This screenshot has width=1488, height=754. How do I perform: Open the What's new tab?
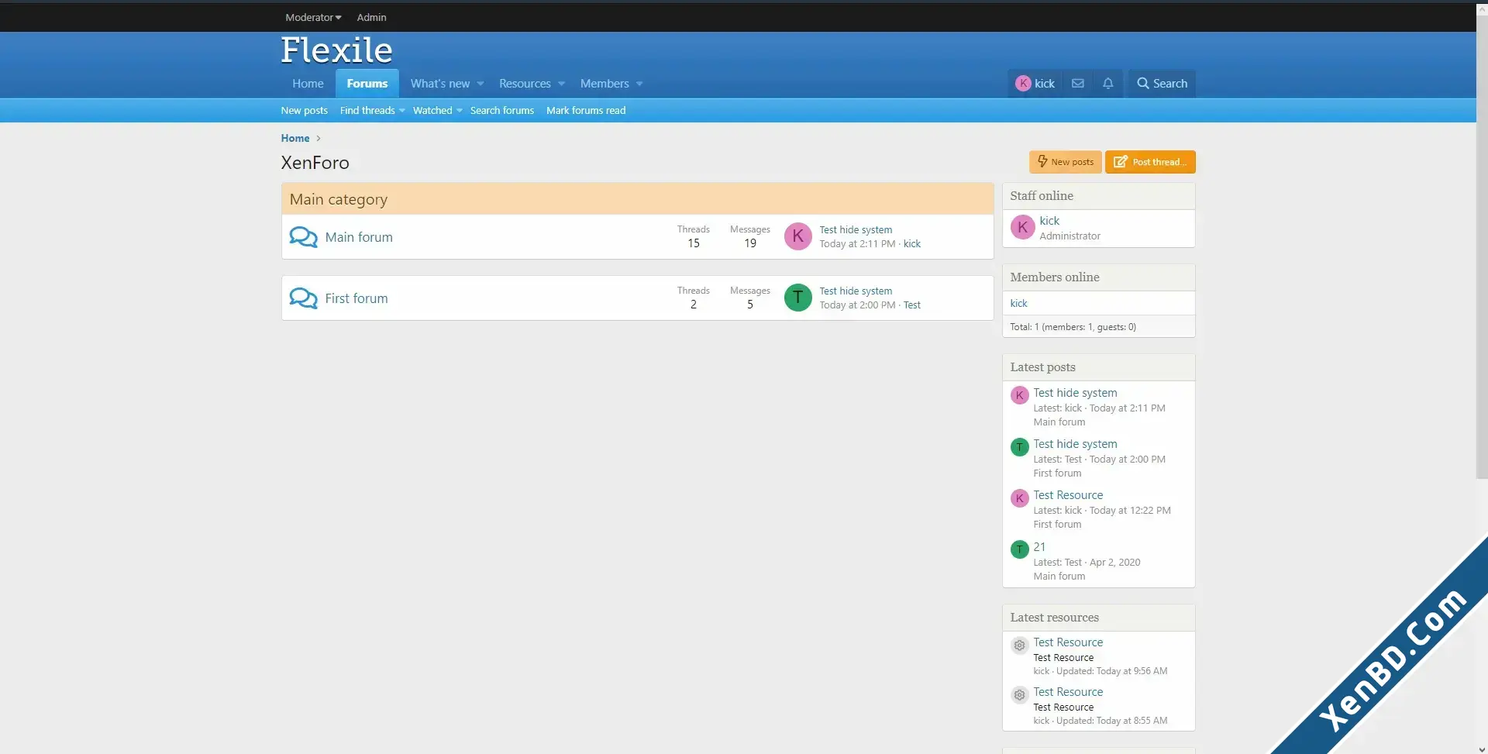pos(440,84)
